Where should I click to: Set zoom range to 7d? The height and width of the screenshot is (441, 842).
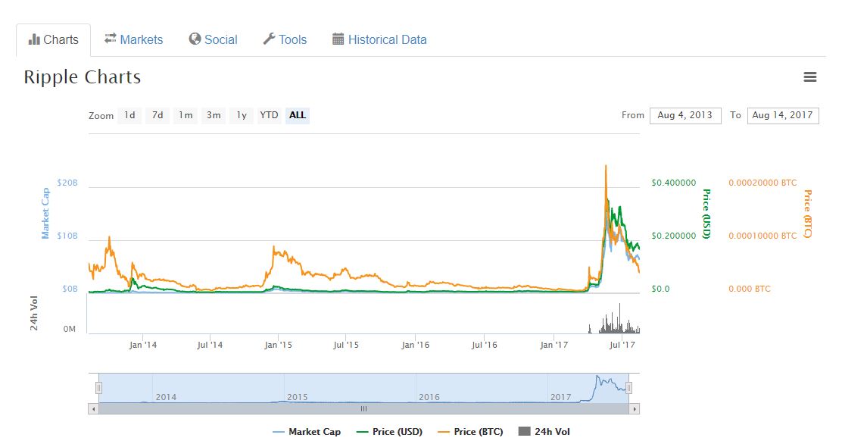point(157,115)
